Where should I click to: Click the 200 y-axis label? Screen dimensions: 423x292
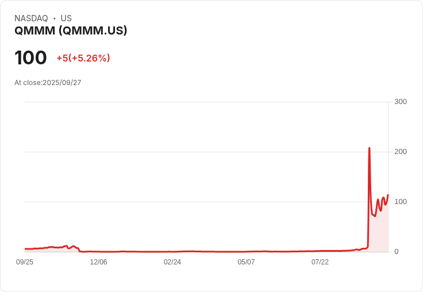click(401, 152)
